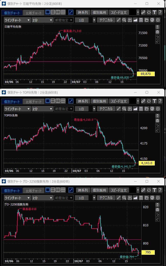
Task: Click the 1日 period field in 日経平均先物 window
Action: point(82,20)
